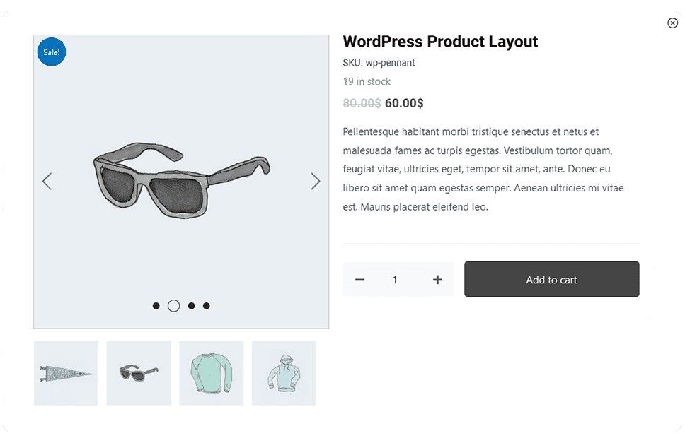Image resolution: width=685 pixels, height=443 pixels.
Task: Go to next product image arrow
Action: click(316, 182)
